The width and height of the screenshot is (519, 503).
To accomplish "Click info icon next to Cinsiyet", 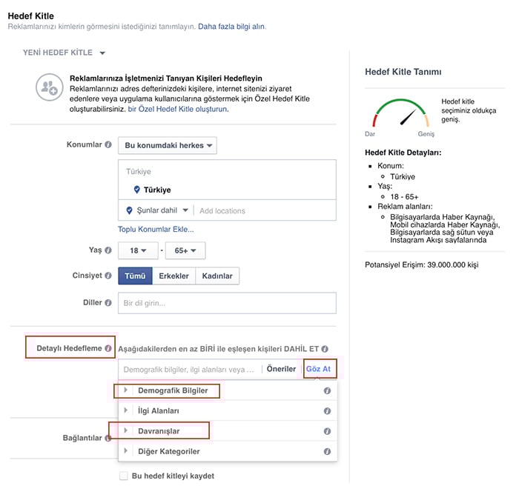I will click(108, 276).
